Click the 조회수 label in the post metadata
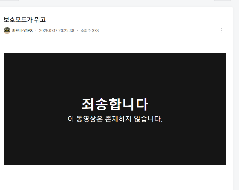Screen dimensions: 239x190 85,30
